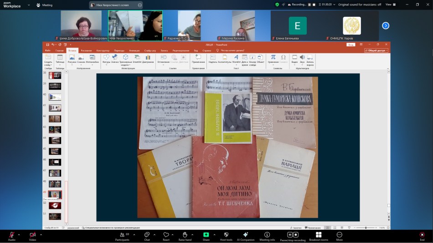This screenshot has width=433, height=243.
Task: Open Meeting info
Action: (267, 235)
